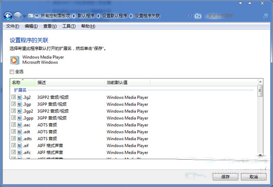Close the 设置程序关联 window

pos(262,3)
